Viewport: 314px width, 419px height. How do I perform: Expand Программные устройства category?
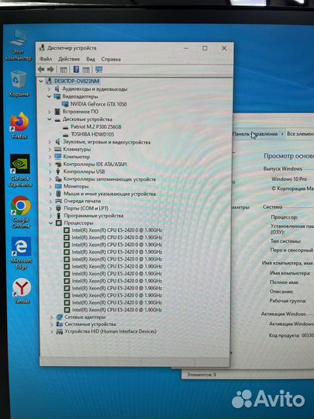point(51,216)
